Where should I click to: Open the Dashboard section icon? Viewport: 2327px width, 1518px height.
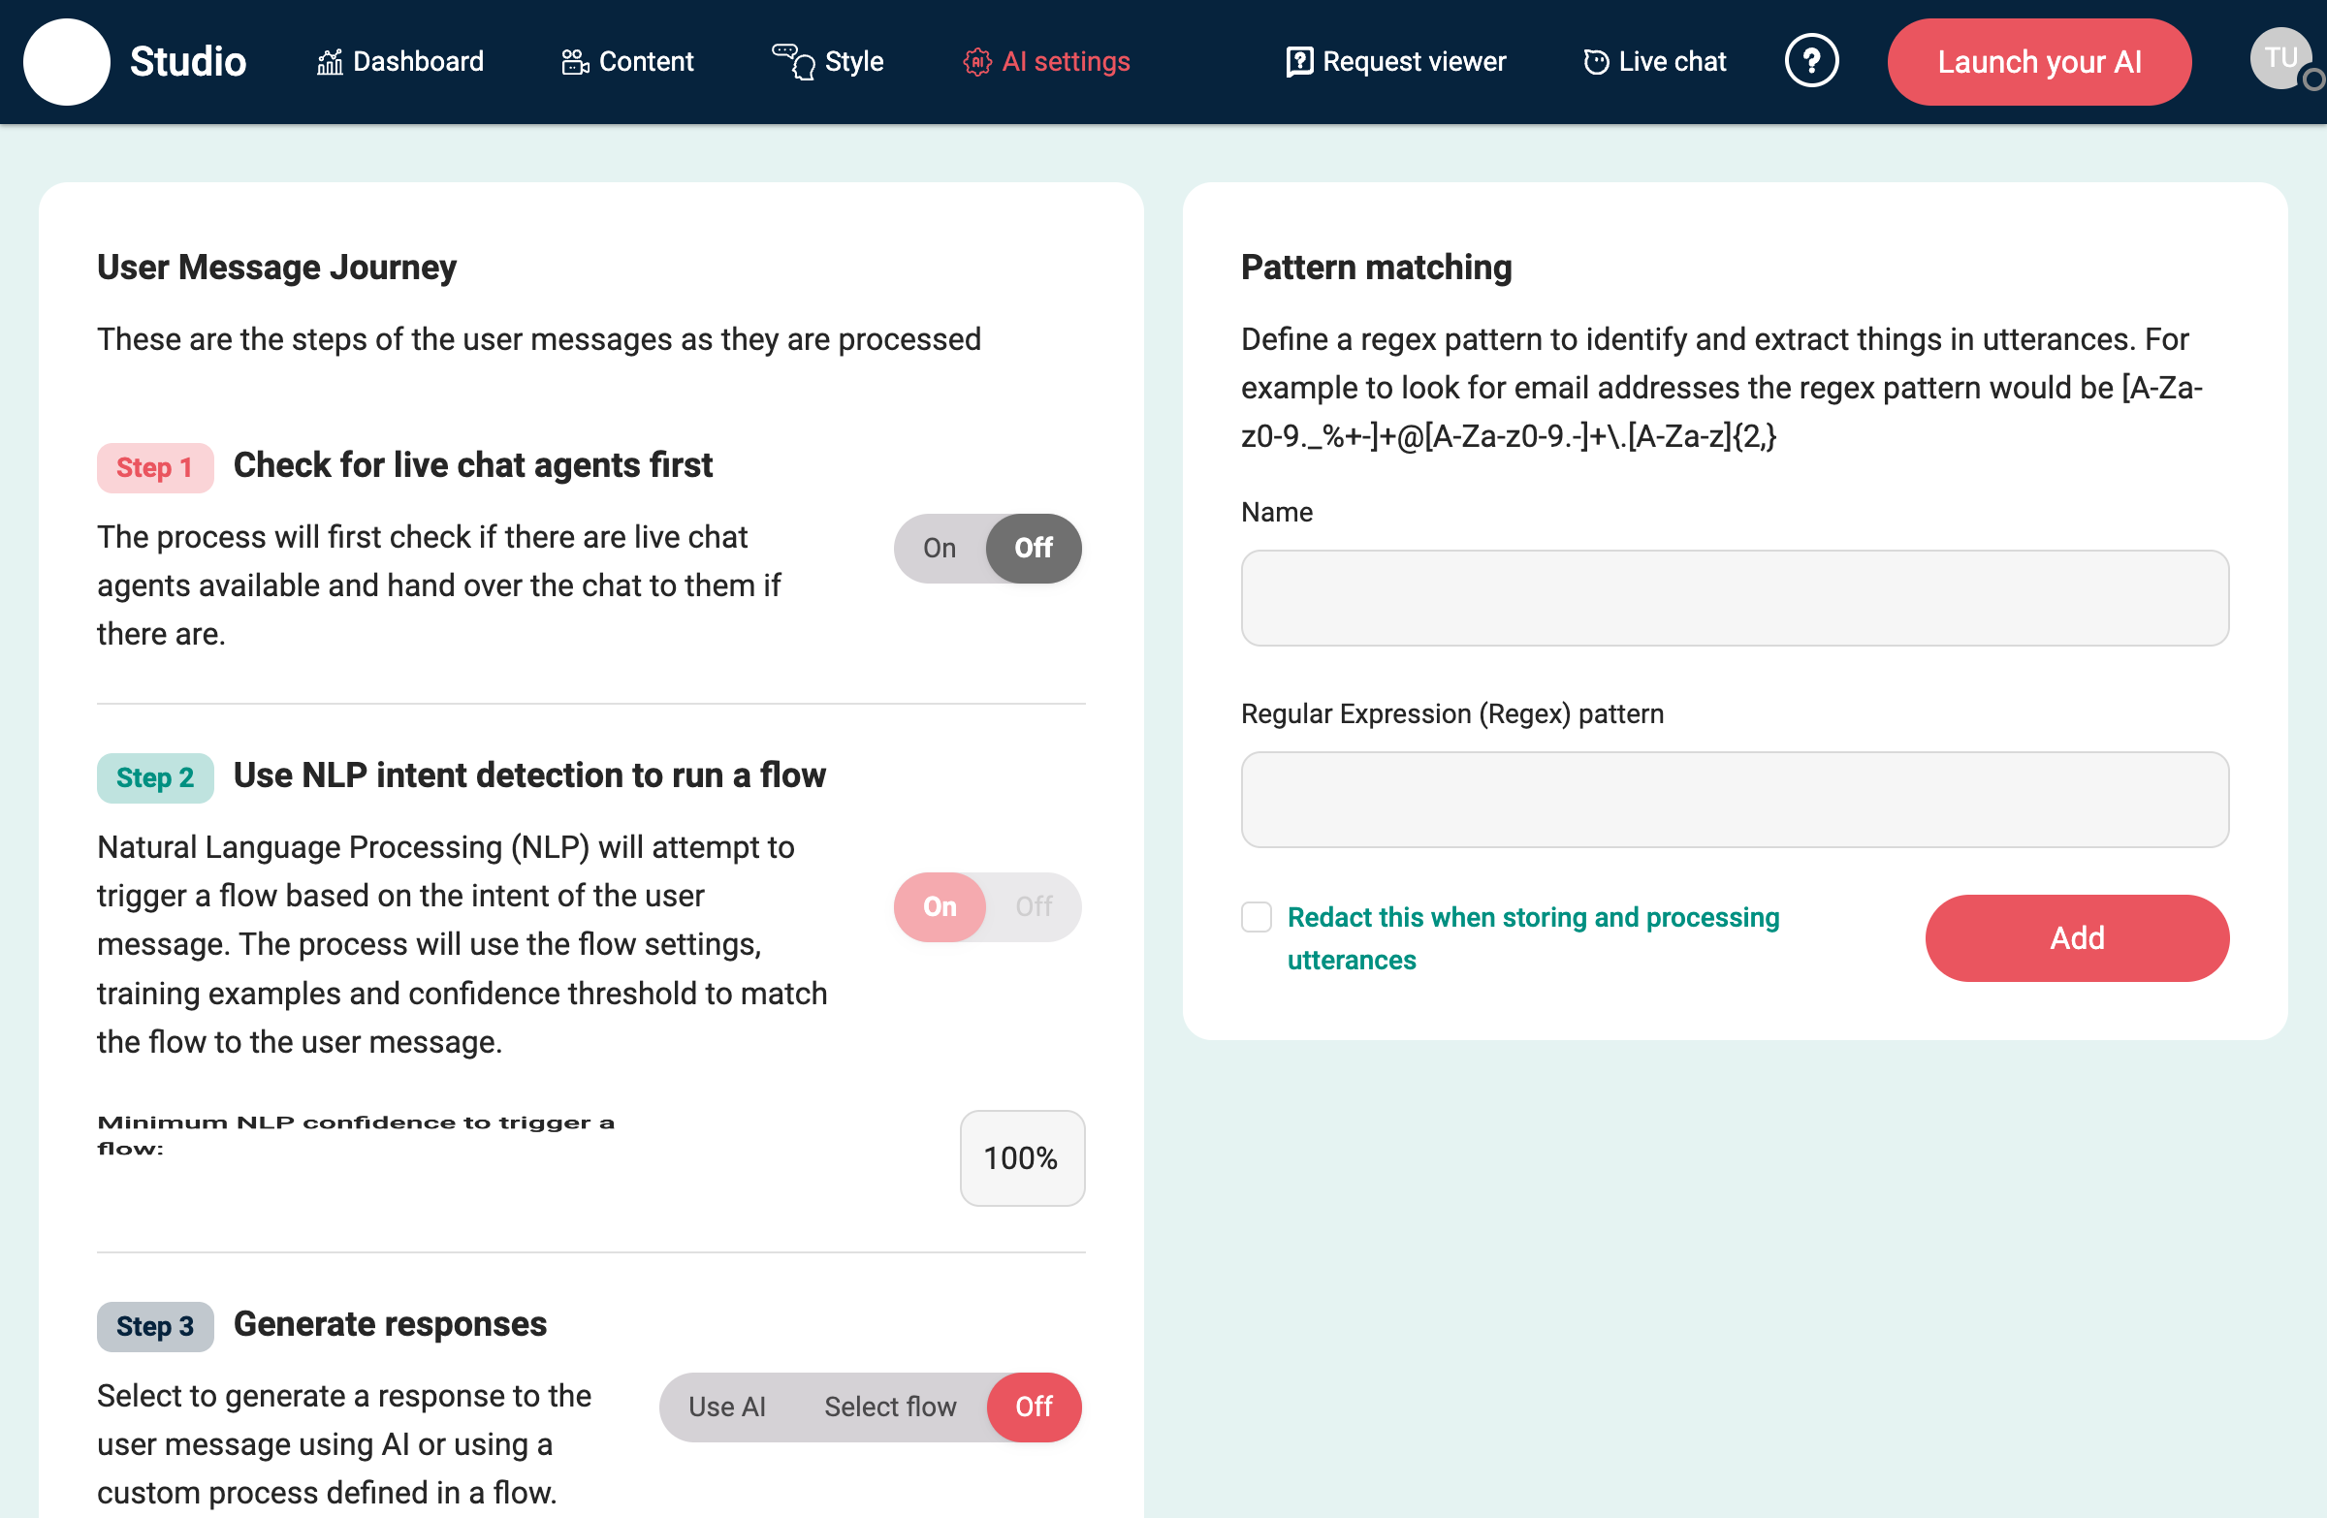[329, 61]
